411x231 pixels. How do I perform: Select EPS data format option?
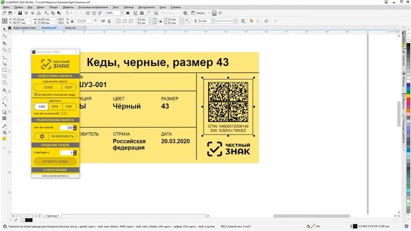(x=55, y=107)
